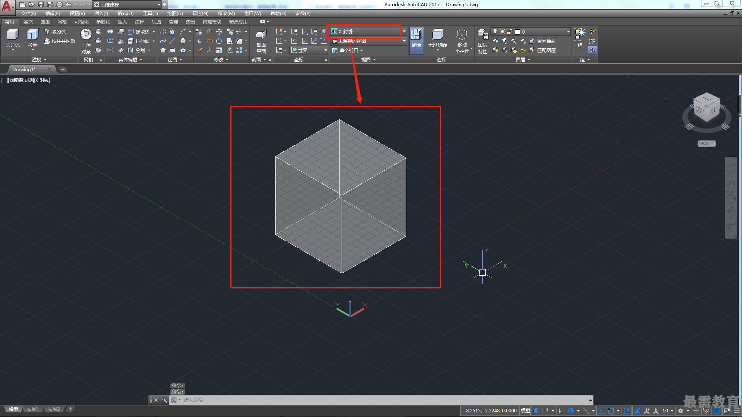
Task: Toggle snap mode in status bar
Action: click(545, 411)
